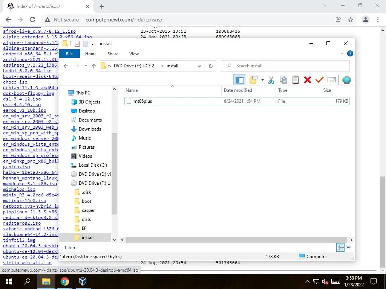Toggle the navigation pane icon

(239, 80)
